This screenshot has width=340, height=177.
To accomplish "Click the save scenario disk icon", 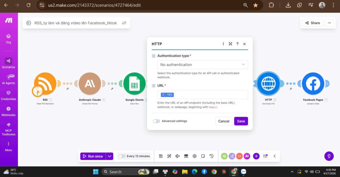I will point(161,156).
